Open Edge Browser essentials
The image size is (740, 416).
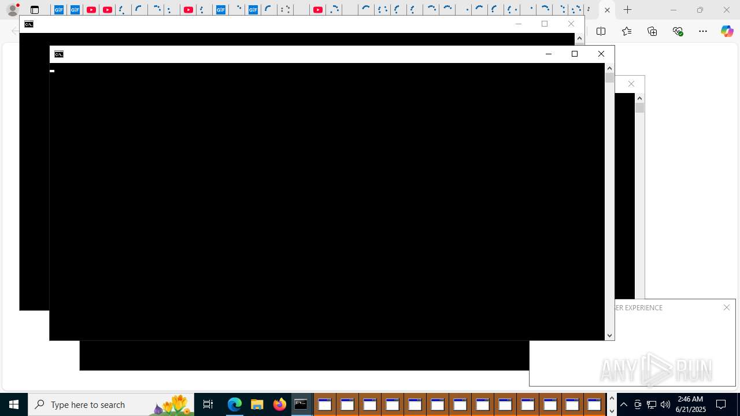[678, 31]
